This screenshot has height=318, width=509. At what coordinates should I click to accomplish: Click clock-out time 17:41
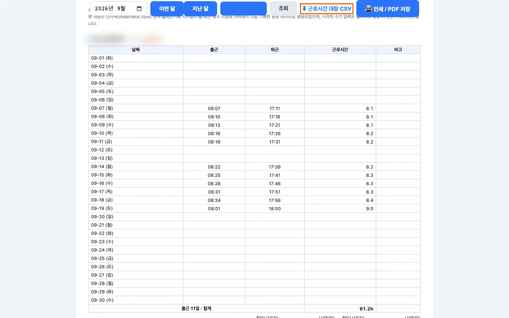tap(275, 175)
